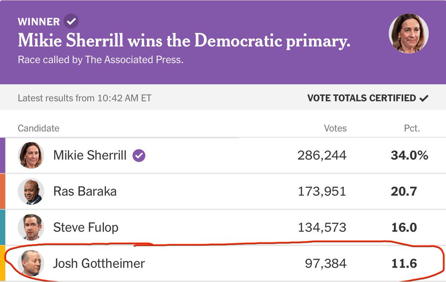This screenshot has width=446, height=282.
Task: Open the Ras Baraka candidate name link
Action: coord(85,191)
